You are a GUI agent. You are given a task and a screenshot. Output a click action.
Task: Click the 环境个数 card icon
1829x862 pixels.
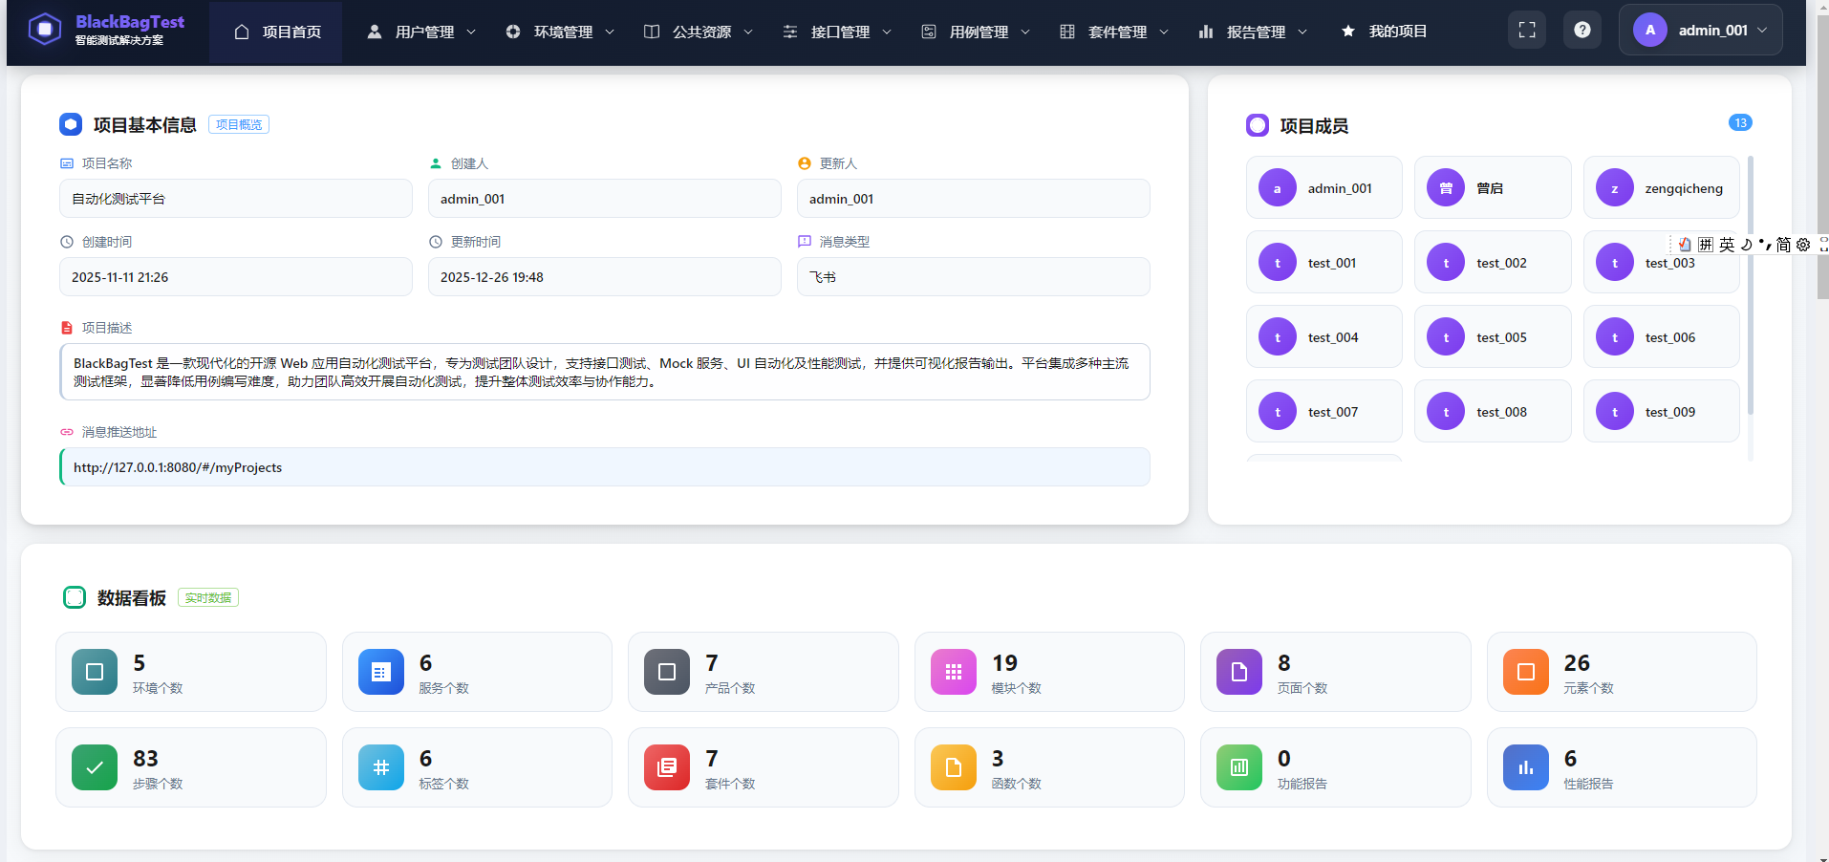tap(94, 672)
